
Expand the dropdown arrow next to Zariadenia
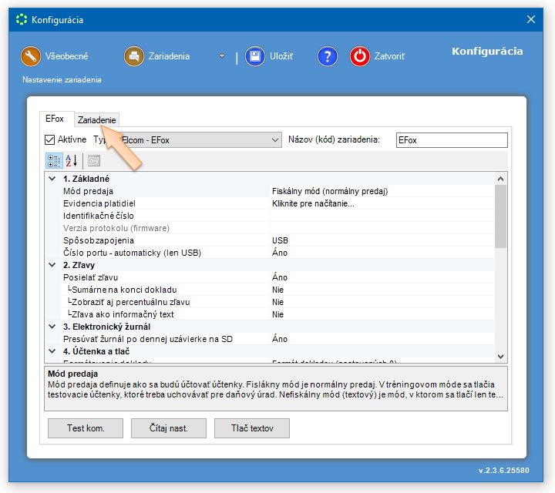point(222,56)
